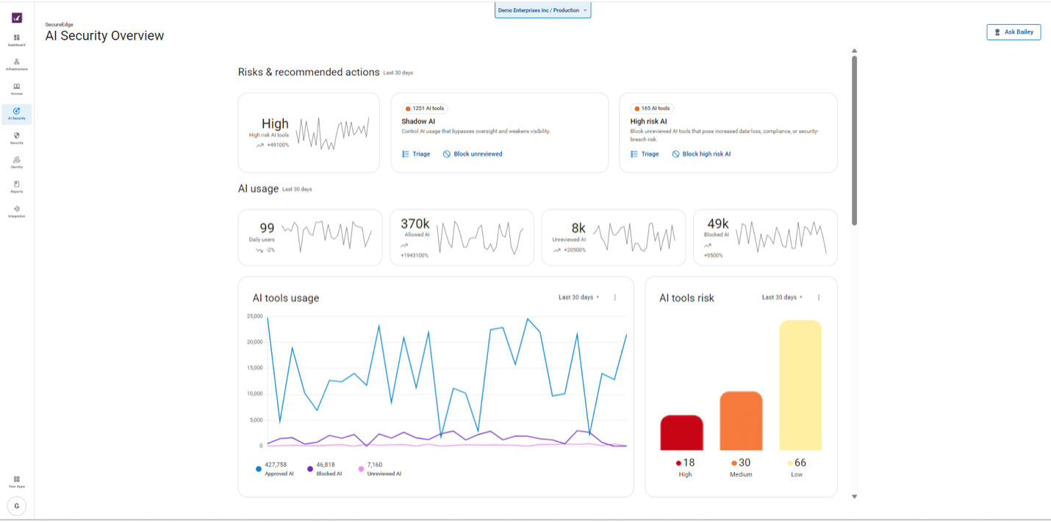Click the G user avatar

[17, 506]
